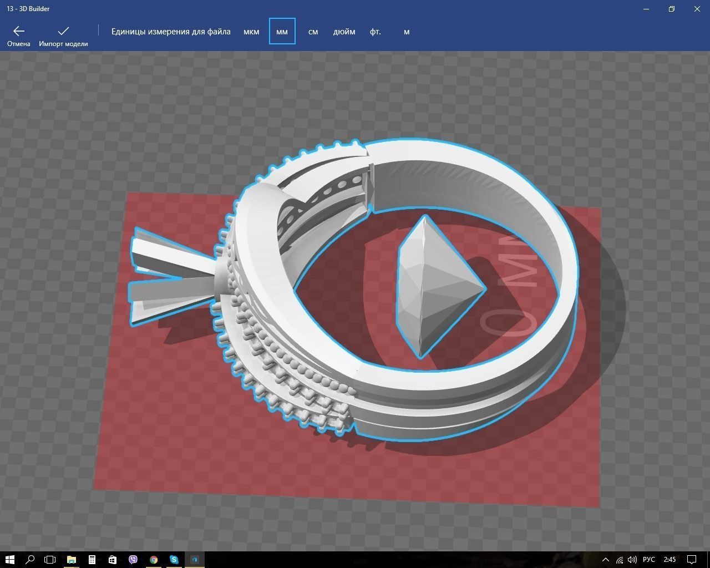Confirm with Импорт модели checkmark
The image size is (710, 568).
tap(63, 32)
